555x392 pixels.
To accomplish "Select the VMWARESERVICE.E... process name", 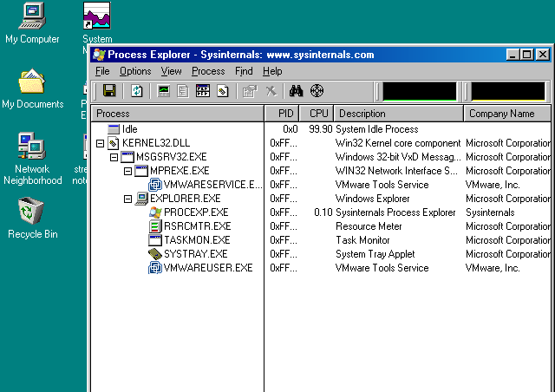I will (212, 185).
